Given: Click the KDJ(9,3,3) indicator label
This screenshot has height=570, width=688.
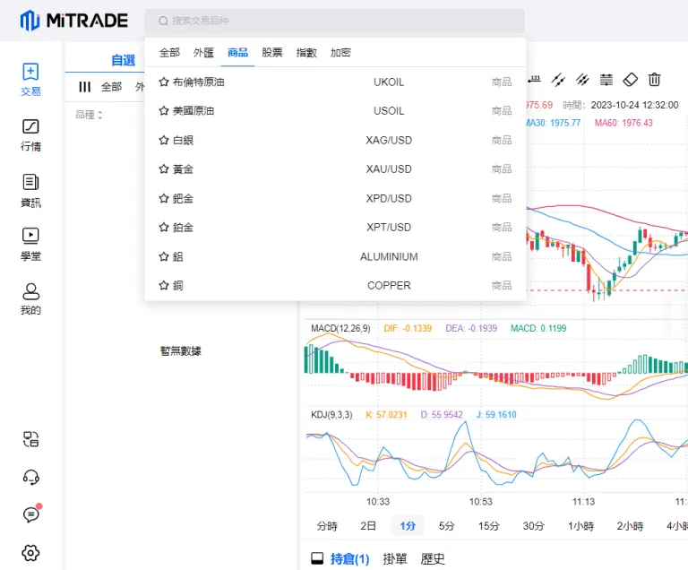Looking at the screenshot, I should coord(331,415).
